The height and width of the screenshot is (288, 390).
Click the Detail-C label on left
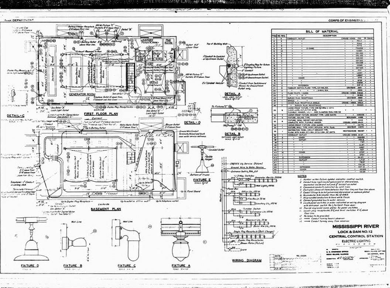[16, 115]
